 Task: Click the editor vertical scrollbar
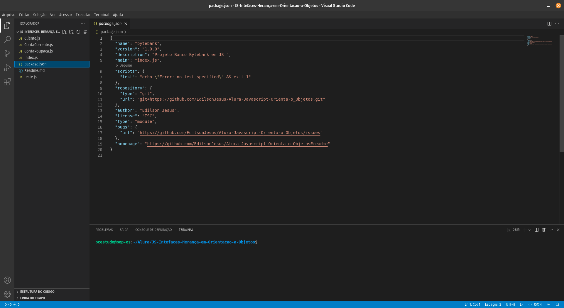click(x=562, y=93)
